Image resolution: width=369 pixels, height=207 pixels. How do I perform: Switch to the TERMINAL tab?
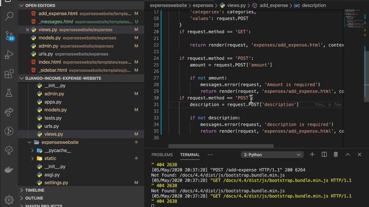coord(190,155)
